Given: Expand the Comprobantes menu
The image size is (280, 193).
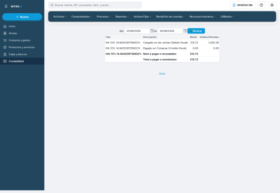Looking at the screenshot, I should pyautogui.click(x=81, y=17).
